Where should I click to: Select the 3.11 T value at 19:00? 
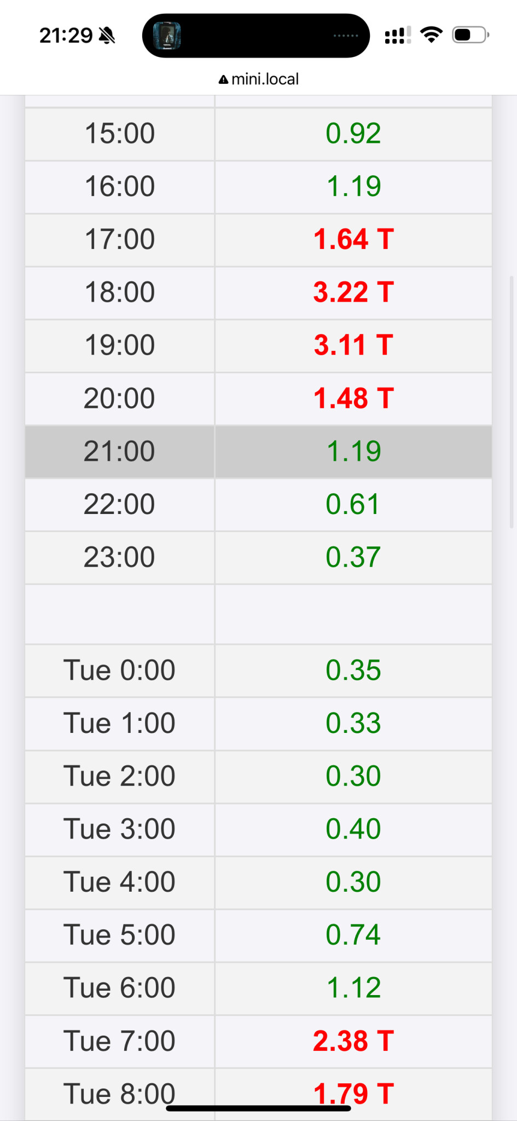tap(353, 345)
